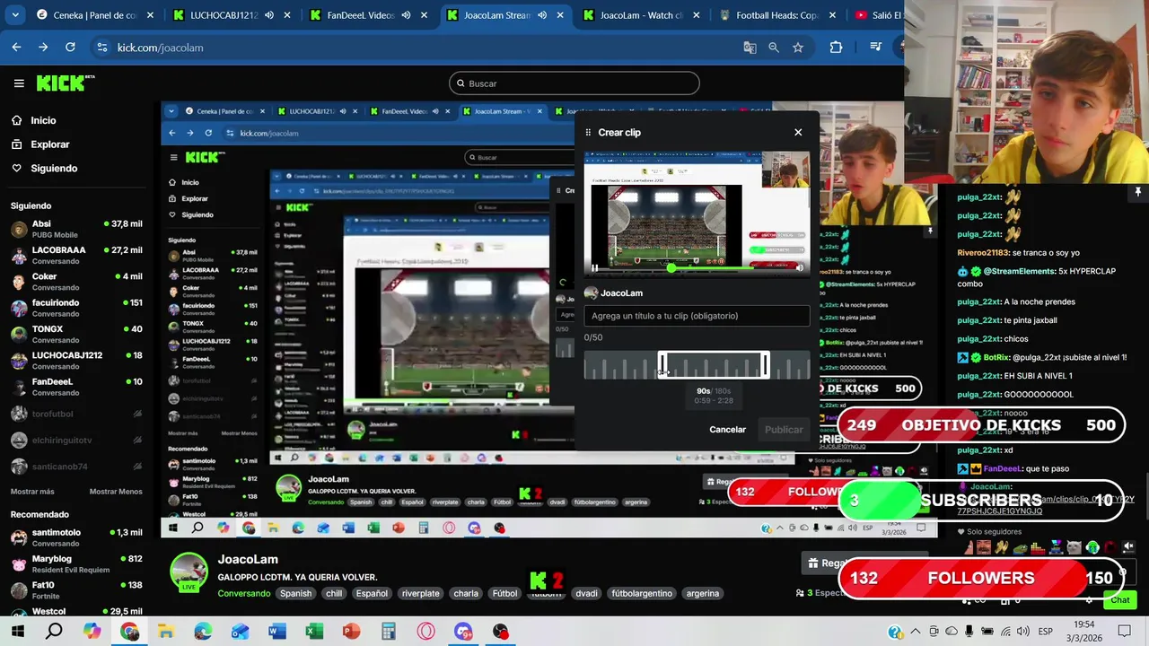Open the JoacoLam LIVE avatar
The height and width of the screenshot is (646, 1149).
tap(189, 572)
